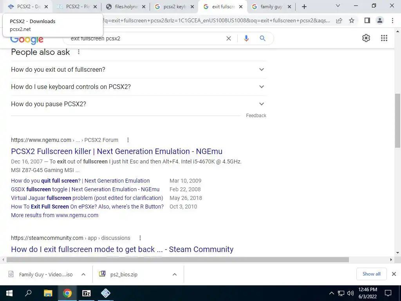Viewport: 401px width, 301px height.
Task: Open a new tab with the plus button
Action: pyautogui.click(x=304, y=7)
